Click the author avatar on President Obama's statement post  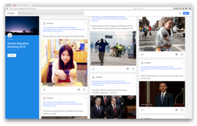(93, 77)
